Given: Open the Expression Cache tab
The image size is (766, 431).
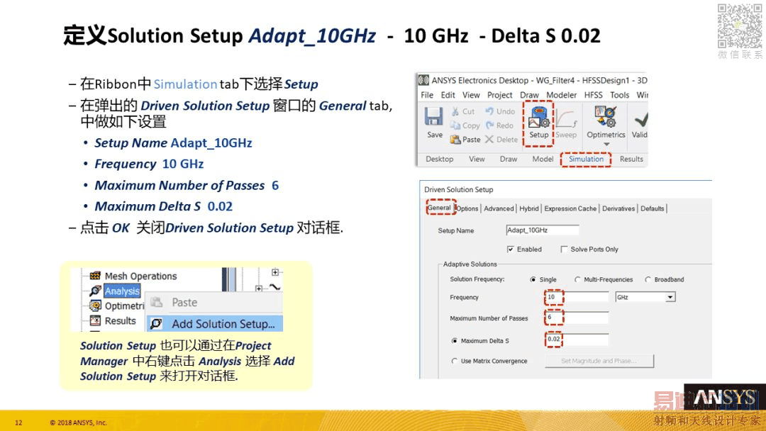Looking at the screenshot, I should point(570,208).
